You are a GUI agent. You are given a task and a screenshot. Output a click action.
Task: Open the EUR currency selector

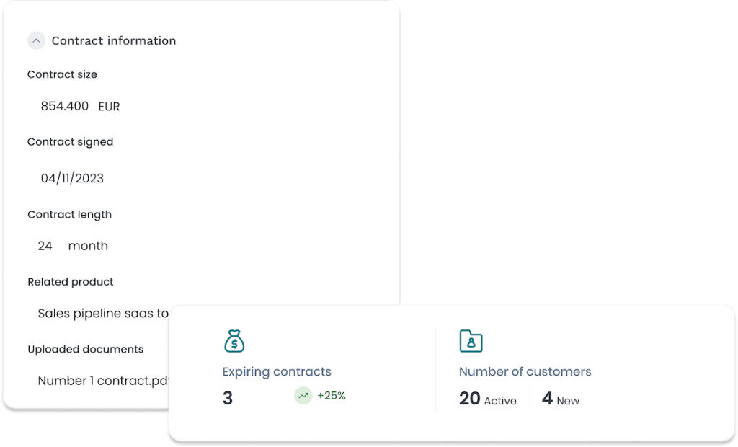click(109, 107)
